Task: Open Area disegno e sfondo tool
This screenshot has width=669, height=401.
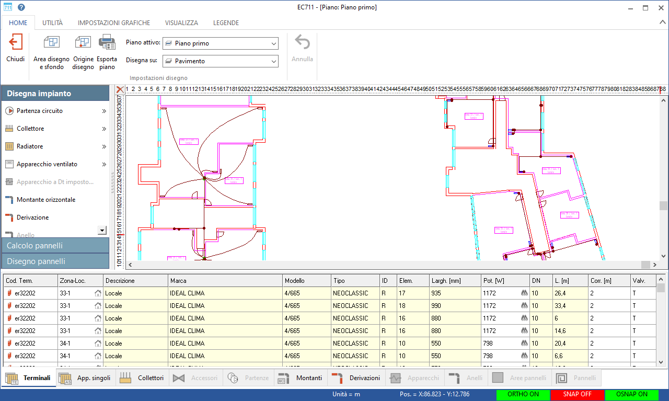Action: pyautogui.click(x=51, y=42)
